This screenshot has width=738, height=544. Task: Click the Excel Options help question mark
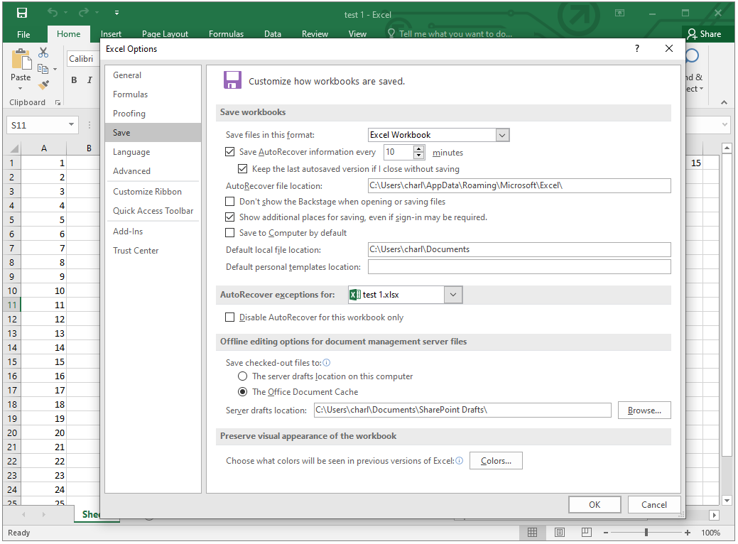pyautogui.click(x=636, y=49)
